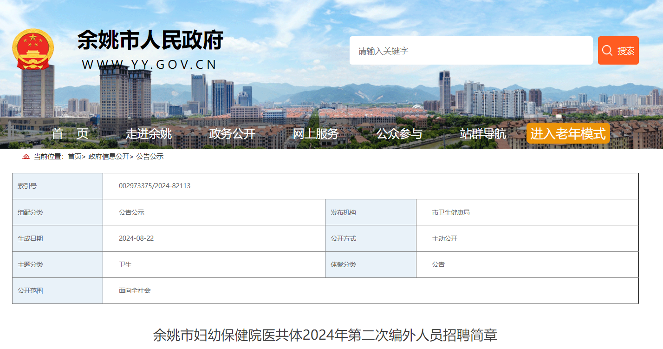Open the 公众参与 navigation item
The image size is (663, 349).
[399, 134]
